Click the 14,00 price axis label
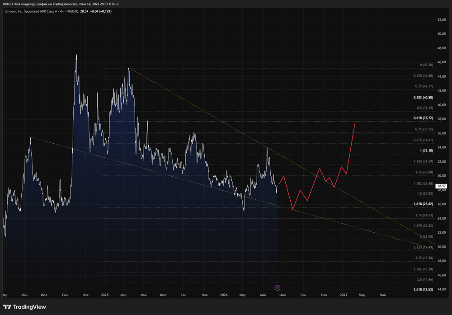Viewport: 452px width, 315px height. click(442, 289)
